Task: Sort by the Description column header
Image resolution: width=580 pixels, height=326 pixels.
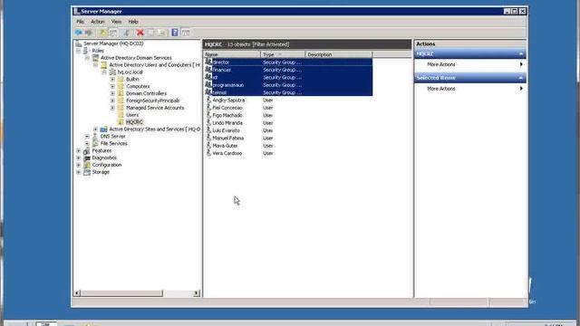Action: pos(338,54)
